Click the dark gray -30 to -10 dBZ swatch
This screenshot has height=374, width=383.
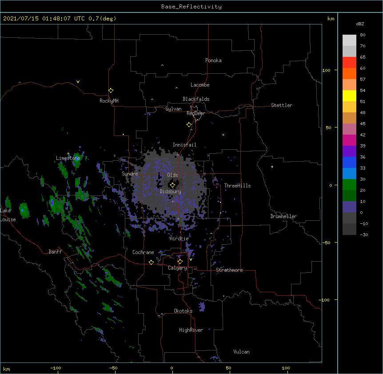pos(349,229)
